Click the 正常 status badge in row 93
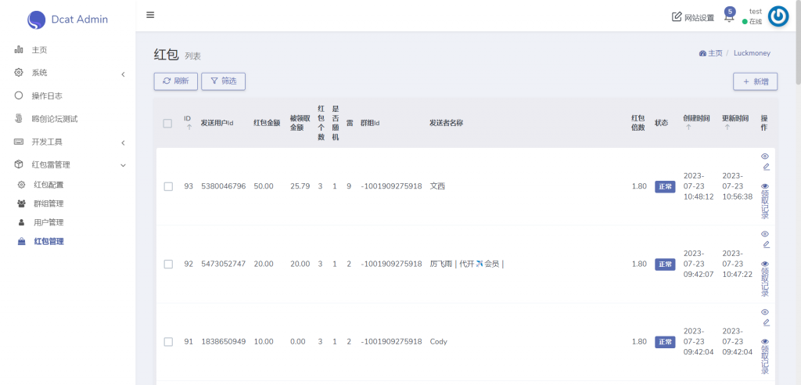 pos(665,186)
